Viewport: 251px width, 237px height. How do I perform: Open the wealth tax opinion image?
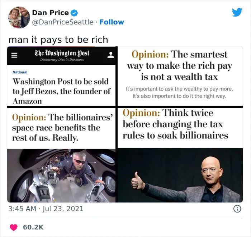[180, 76]
